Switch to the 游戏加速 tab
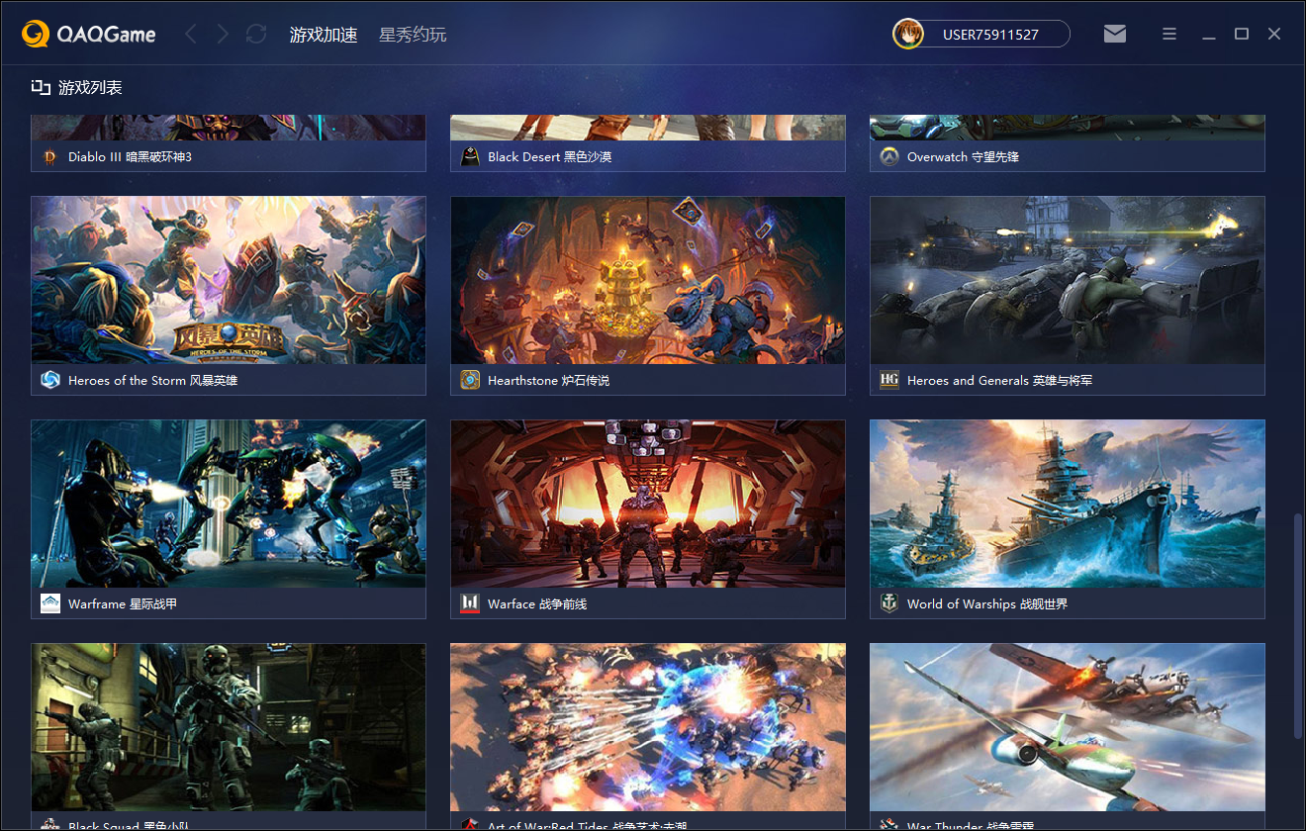Screen dimensions: 1306x831 click(324, 33)
